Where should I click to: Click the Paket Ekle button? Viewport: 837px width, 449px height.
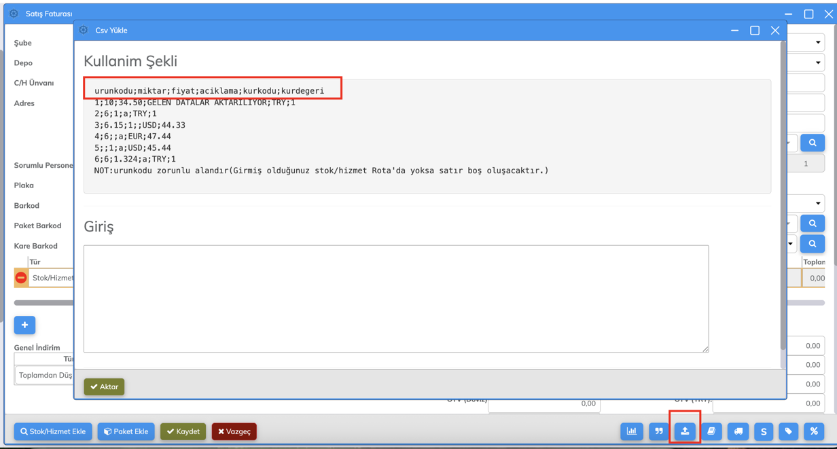pos(126,431)
